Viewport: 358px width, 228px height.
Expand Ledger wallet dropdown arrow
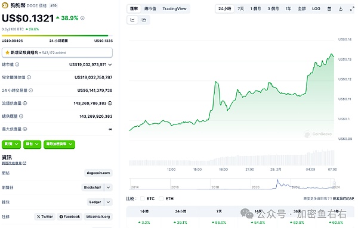[108, 202]
